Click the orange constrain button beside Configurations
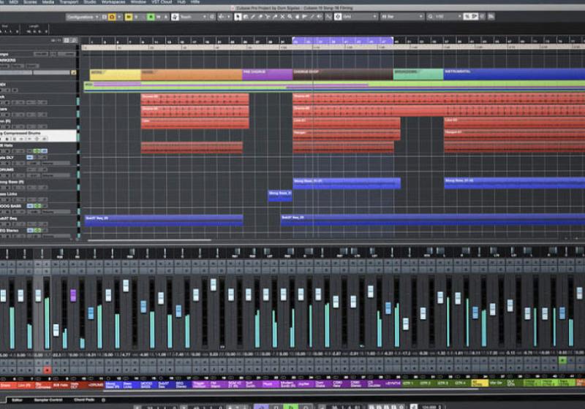The width and height of the screenshot is (585, 409). [112, 16]
